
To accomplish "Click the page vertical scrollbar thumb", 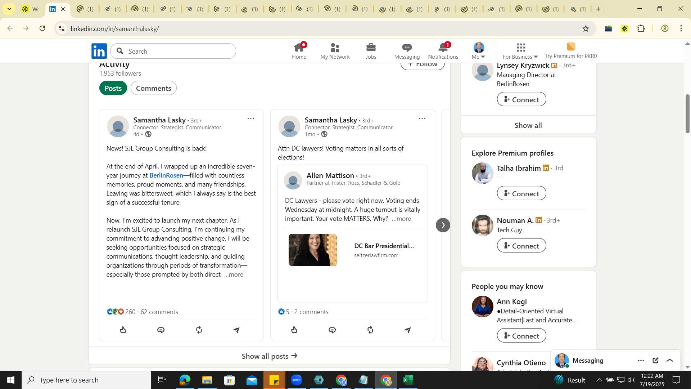I will pos(687,114).
